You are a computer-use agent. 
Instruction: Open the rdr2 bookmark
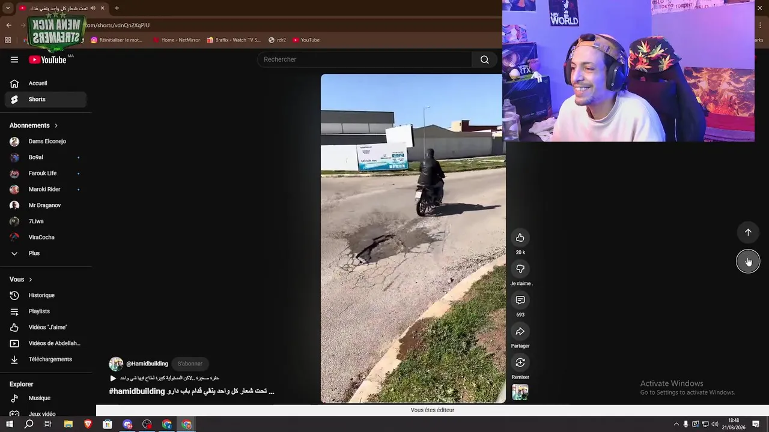(x=277, y=40)
